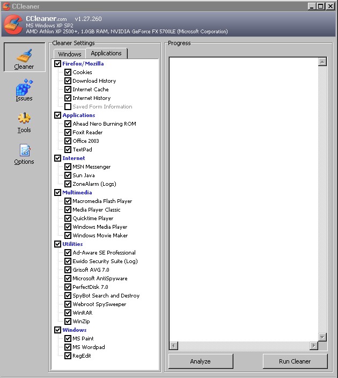Viewport: 338px width, 378px height.
Task: Click inside the empty Progress results box
Action: coord(244,199)
